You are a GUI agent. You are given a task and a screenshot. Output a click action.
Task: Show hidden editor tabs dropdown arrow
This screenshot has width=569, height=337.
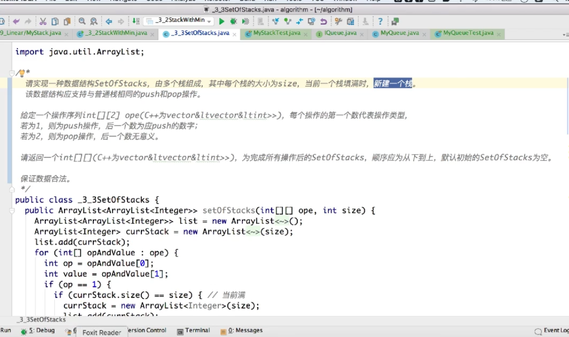566,34
